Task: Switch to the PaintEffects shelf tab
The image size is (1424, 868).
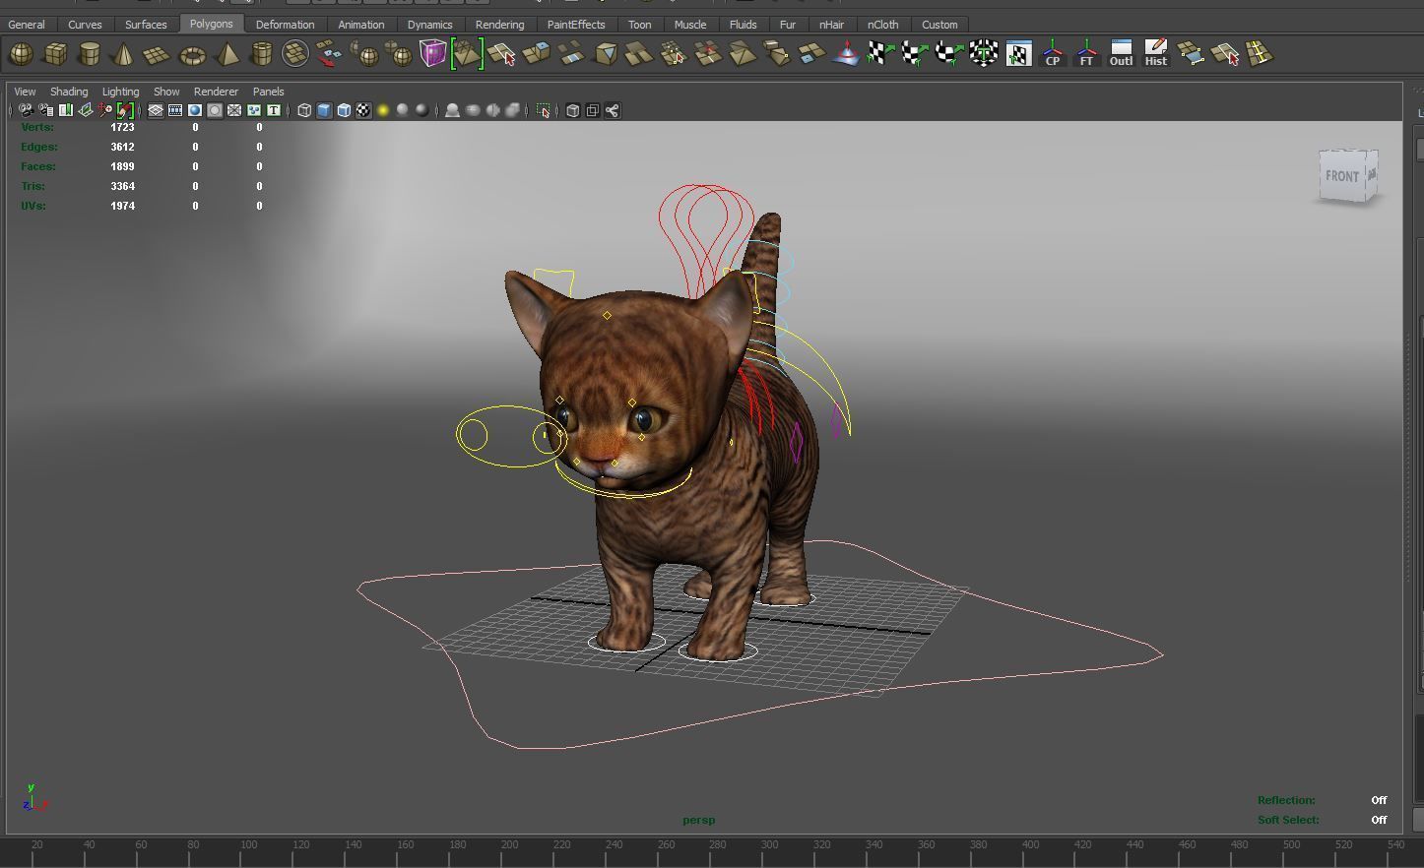Action: point(576,25)
